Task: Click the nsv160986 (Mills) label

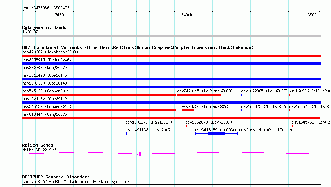Action: (x=310, y=91)
